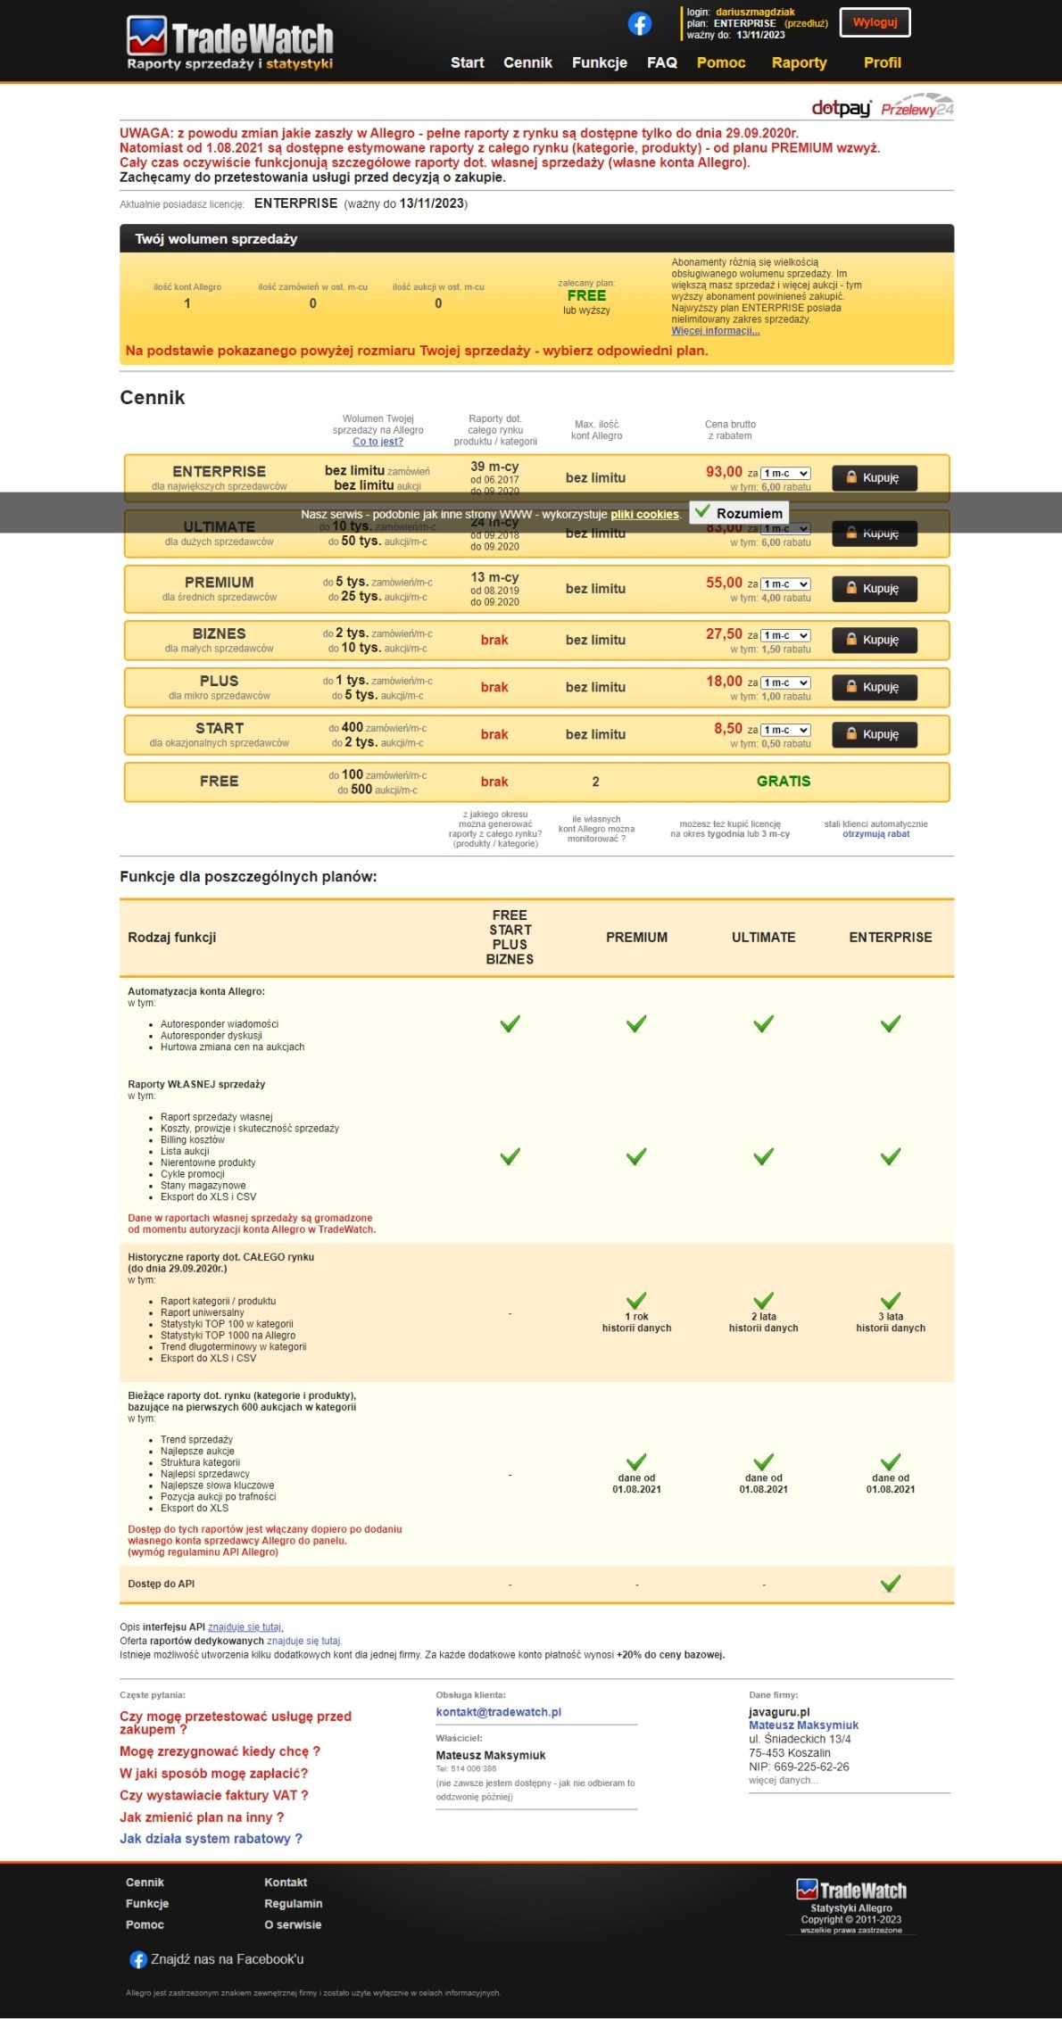The height and width of the screenshot is (2019, 1062).
Task: Open period dropdown in BIZNES row
Action: coord(785,635)
